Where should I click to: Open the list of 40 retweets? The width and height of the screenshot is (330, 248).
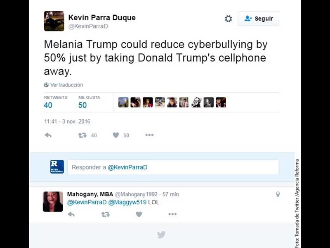[x=56, y=102]
